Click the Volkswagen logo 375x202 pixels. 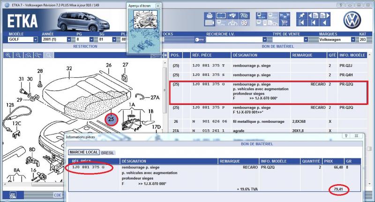click(x=352, y=20)
